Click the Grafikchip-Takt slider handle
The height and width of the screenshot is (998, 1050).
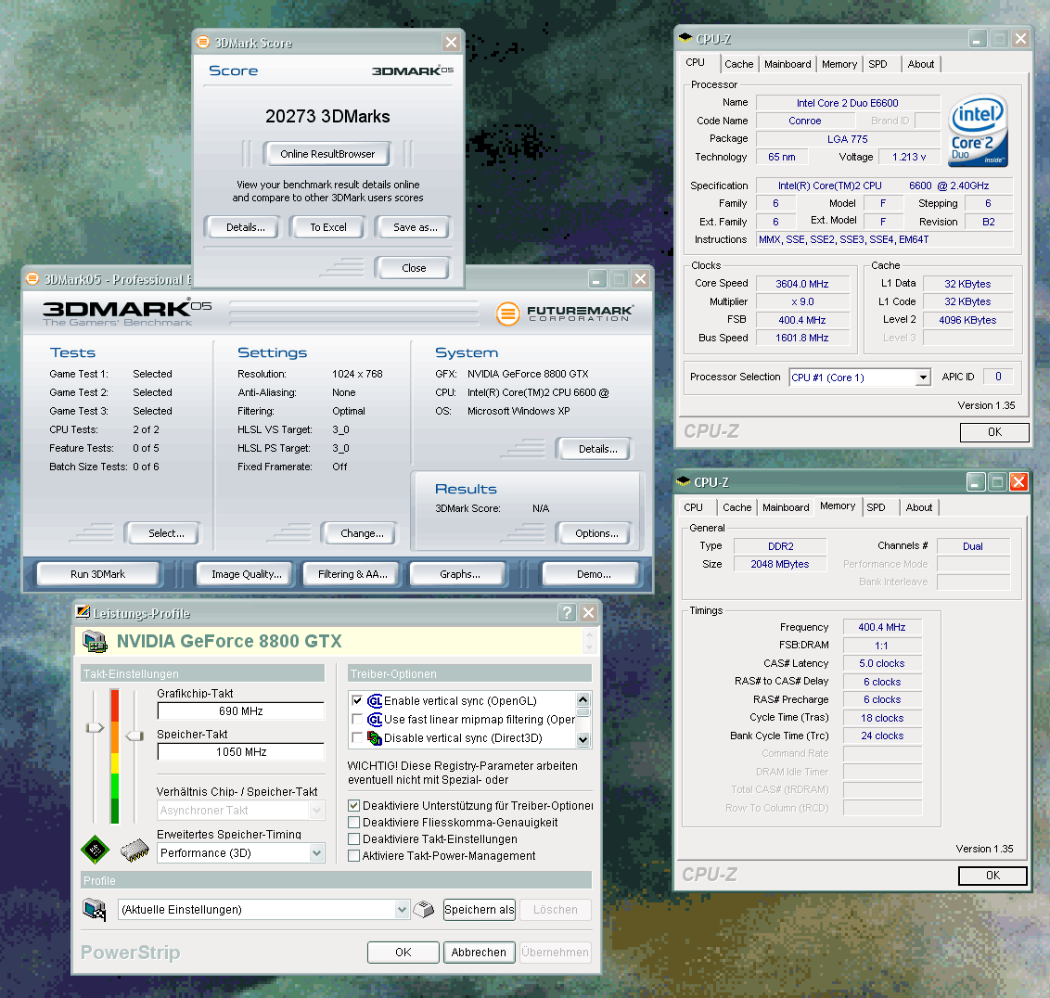coord(96,727)
